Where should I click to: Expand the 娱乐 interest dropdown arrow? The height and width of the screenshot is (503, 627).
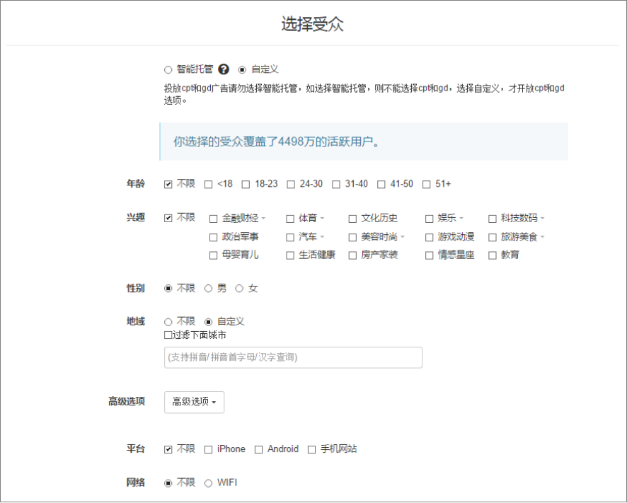click(461, 219)
